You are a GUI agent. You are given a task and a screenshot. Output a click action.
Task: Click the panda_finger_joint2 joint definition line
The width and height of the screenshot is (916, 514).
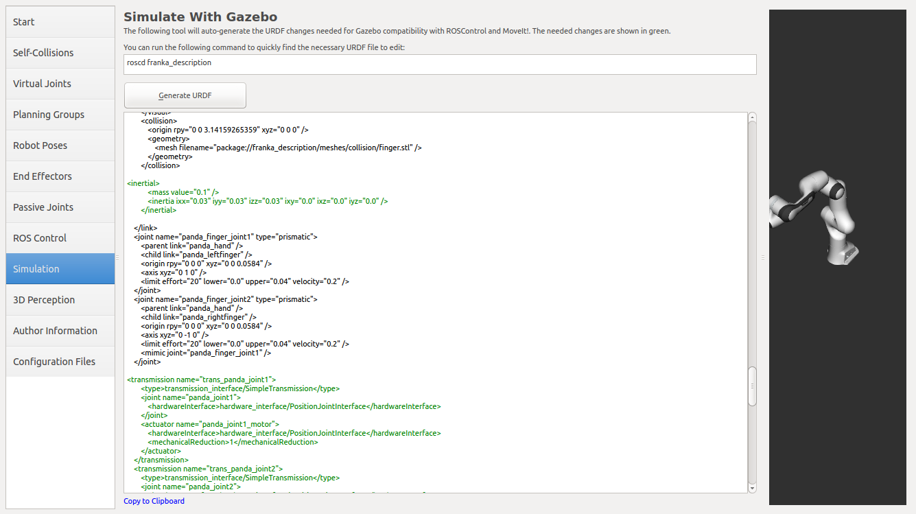pyautogui.click(x=225, y=299)
